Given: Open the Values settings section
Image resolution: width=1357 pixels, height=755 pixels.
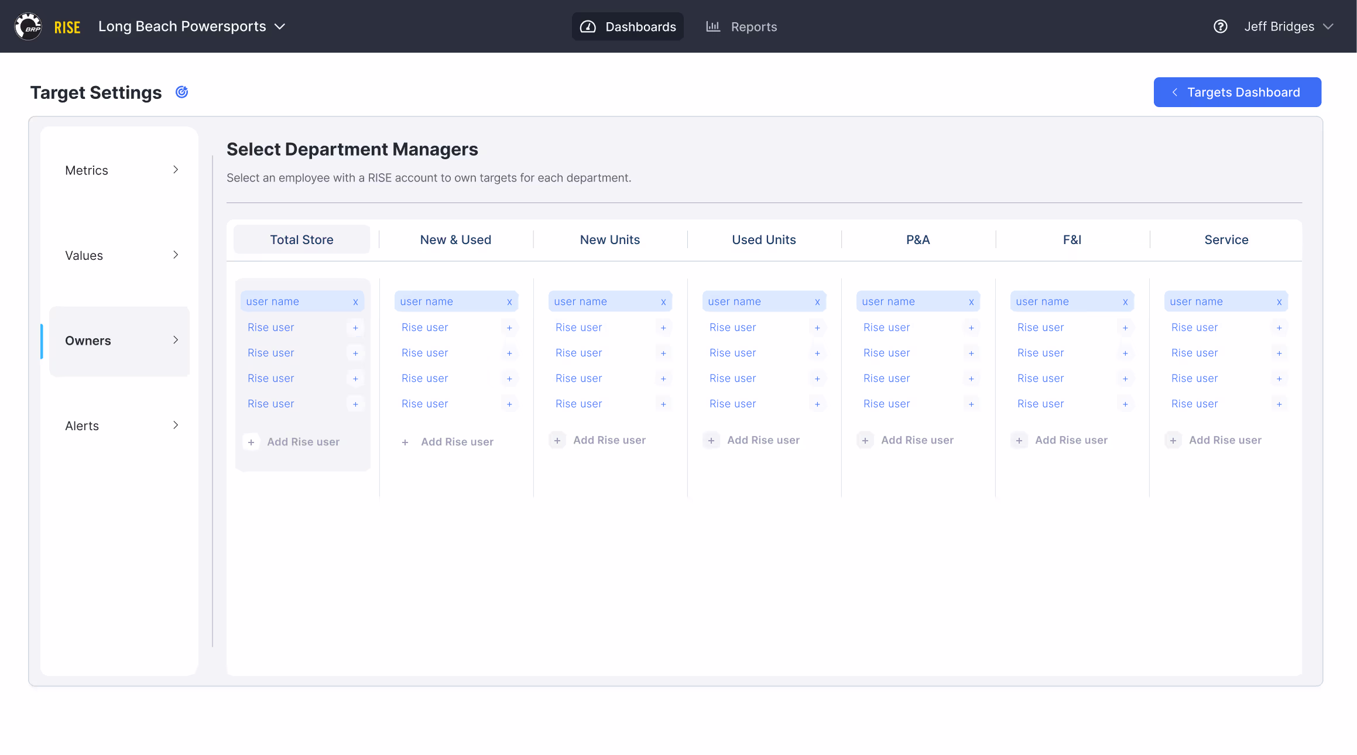Looking at the screenshot, I should (x=119, y=255).
